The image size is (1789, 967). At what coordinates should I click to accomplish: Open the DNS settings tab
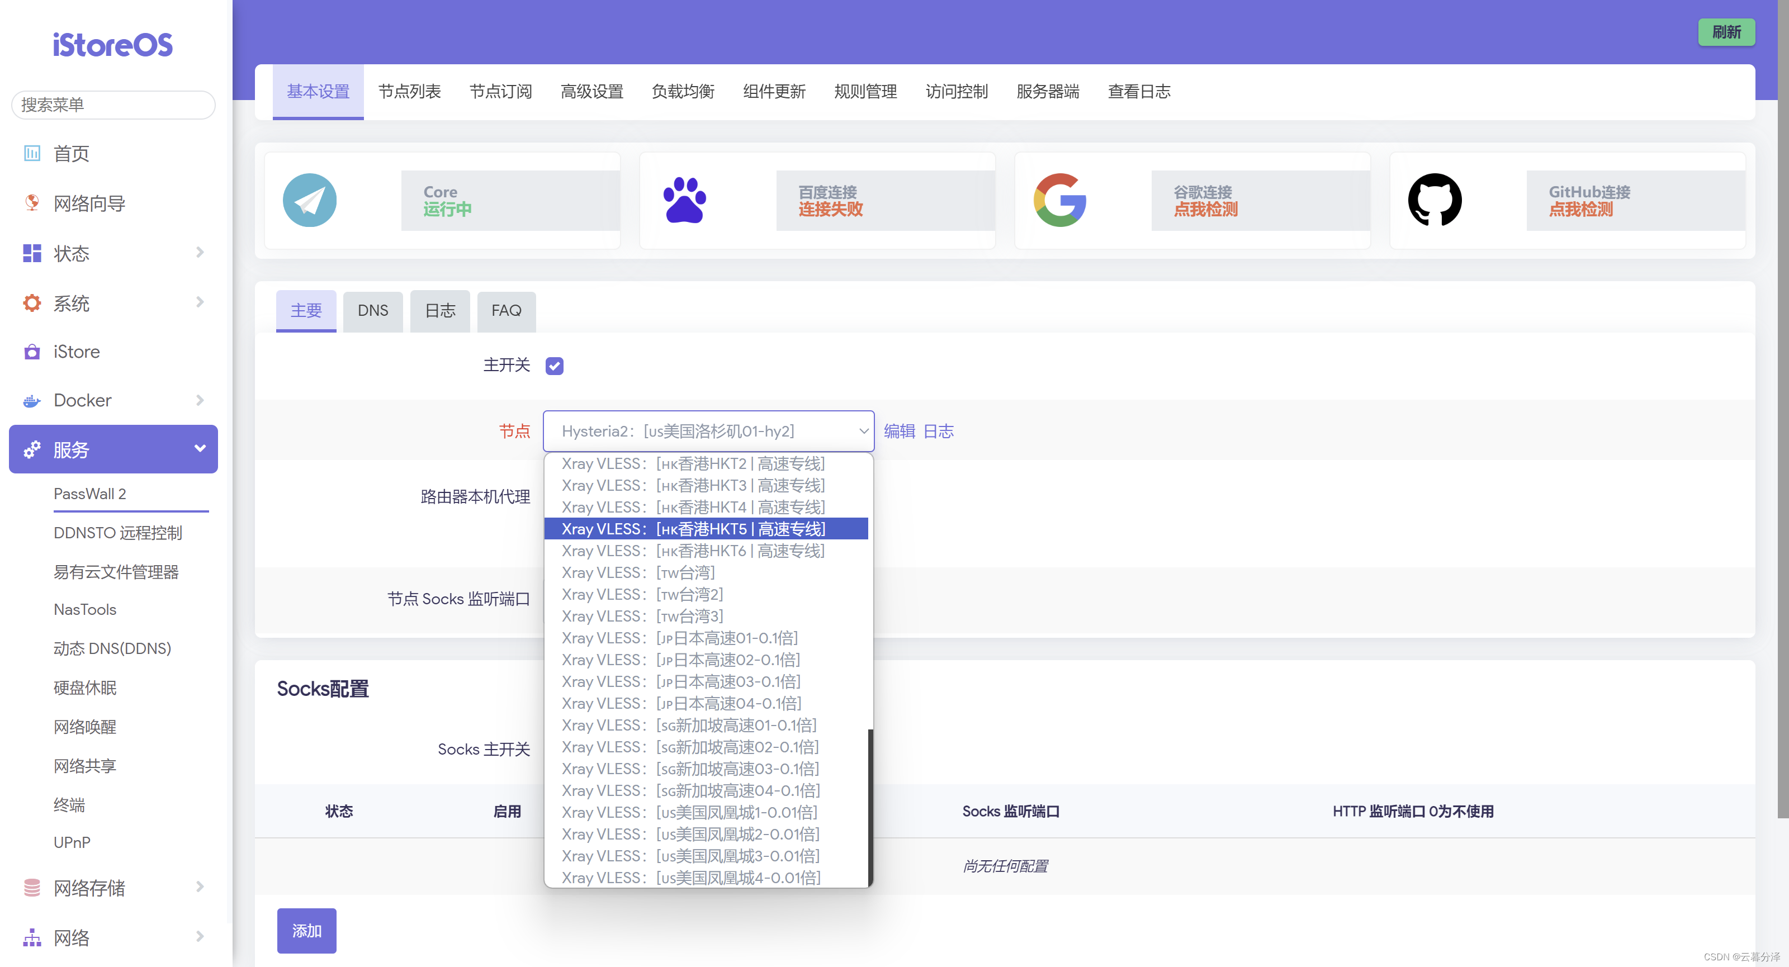[x=373, y=310]
